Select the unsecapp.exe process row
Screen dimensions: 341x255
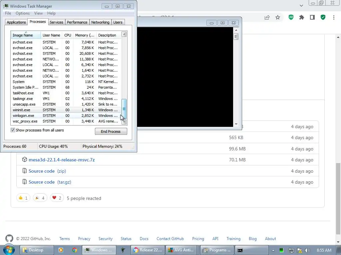[x=66, y=104]
